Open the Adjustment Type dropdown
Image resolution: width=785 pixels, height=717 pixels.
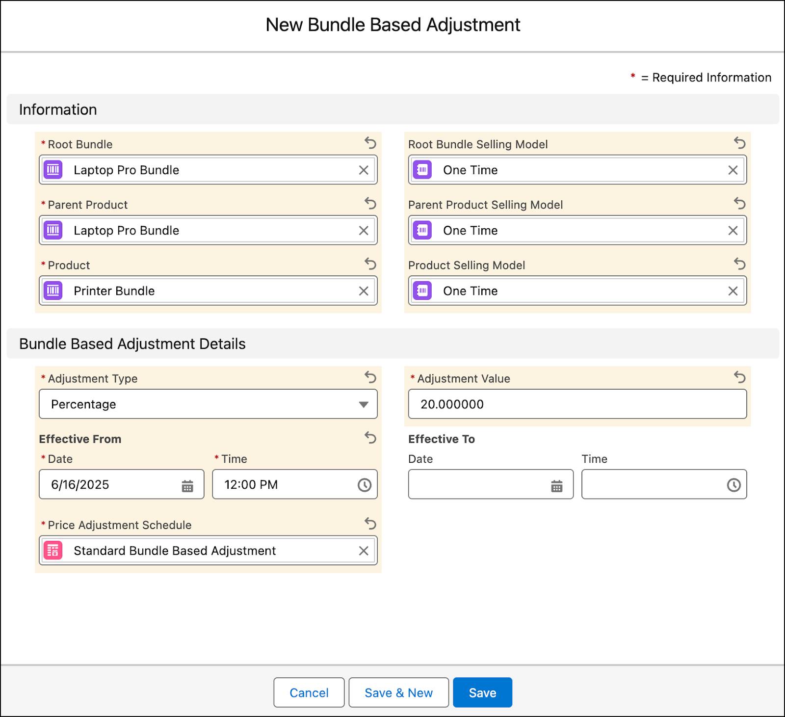(x=208, y=404)
